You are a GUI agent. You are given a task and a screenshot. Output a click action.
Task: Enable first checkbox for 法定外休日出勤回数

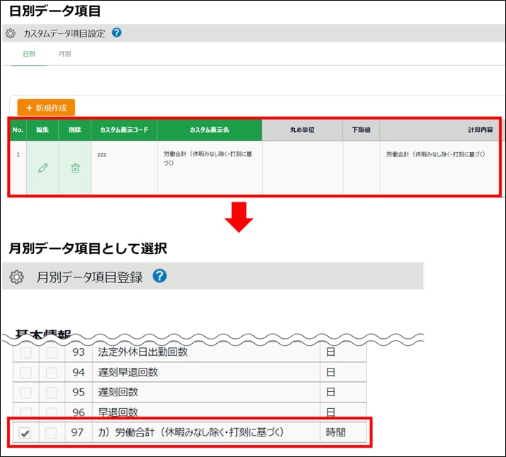pyautogui.click(x=26, y=352)
